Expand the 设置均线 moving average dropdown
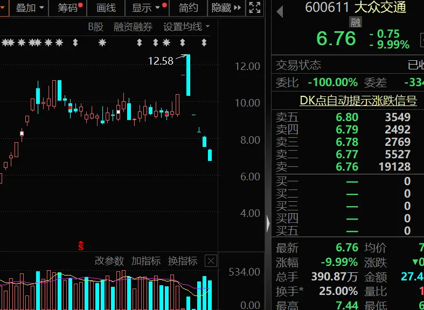This screenshot has width=424, height=310. (186, 27)
